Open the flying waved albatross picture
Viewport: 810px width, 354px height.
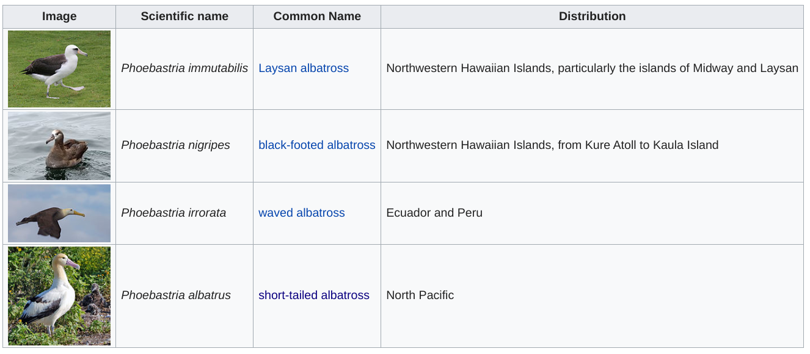pyautogui.click(x=59, y=213)
